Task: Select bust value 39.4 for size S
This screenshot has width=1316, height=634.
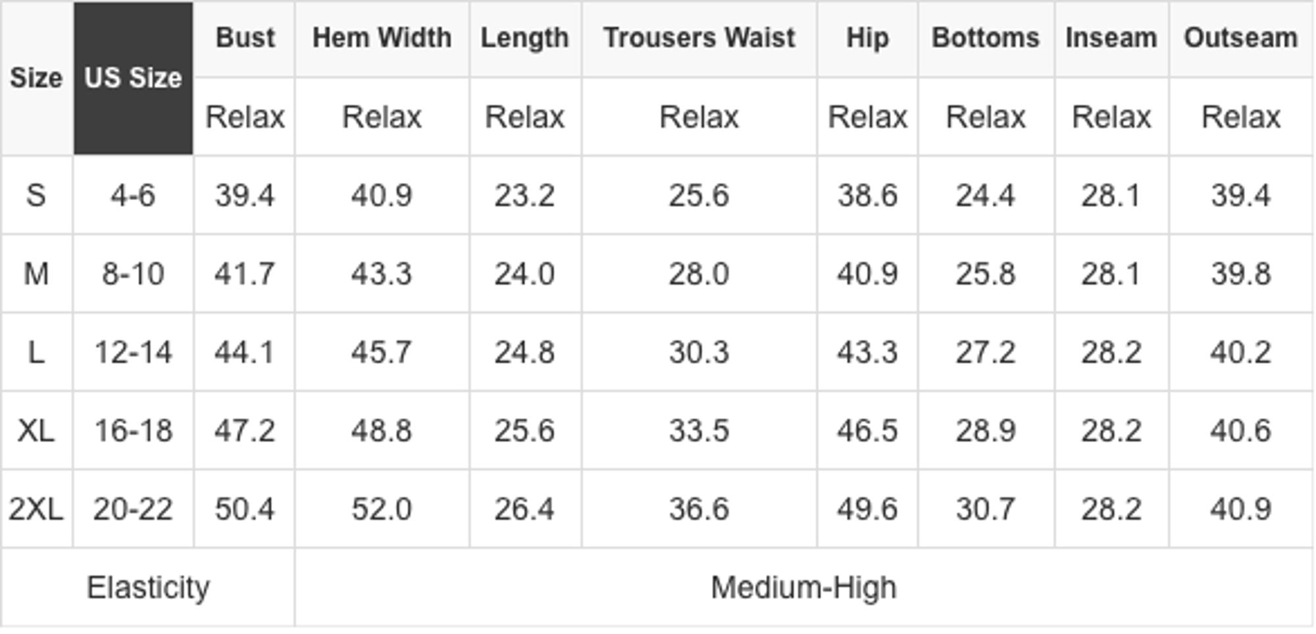Action: pyautogui.click(x=245, y=195)
